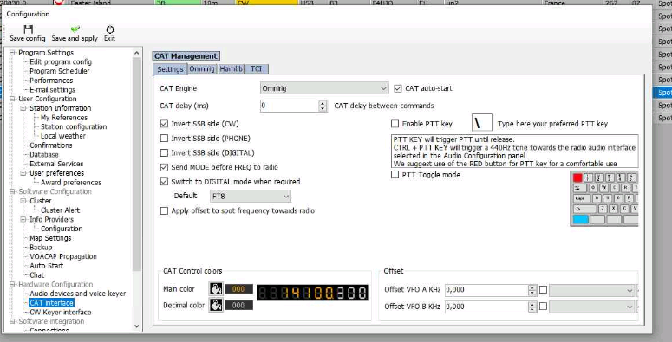Screen dimensions: 672x342
Task: Toggle Send MODE before FREQ to radio
Action: 164,167
